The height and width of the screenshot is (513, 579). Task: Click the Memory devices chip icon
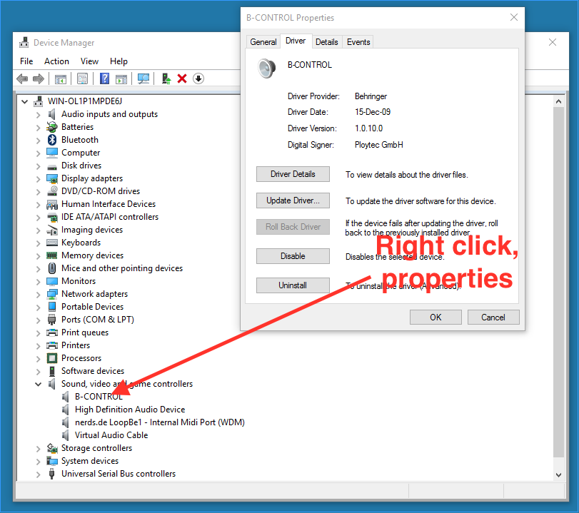[52, 255]
